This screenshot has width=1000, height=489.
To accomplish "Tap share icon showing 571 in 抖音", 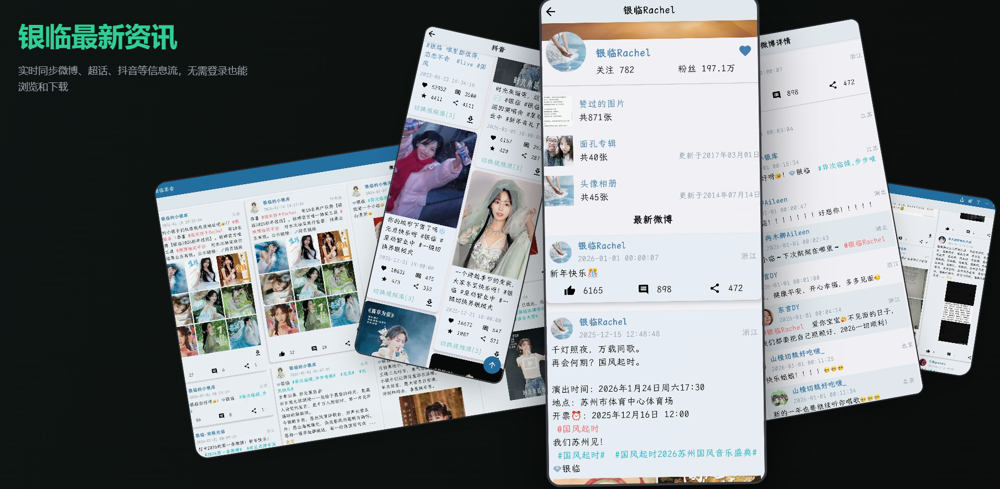I will [x=483, y=339].
